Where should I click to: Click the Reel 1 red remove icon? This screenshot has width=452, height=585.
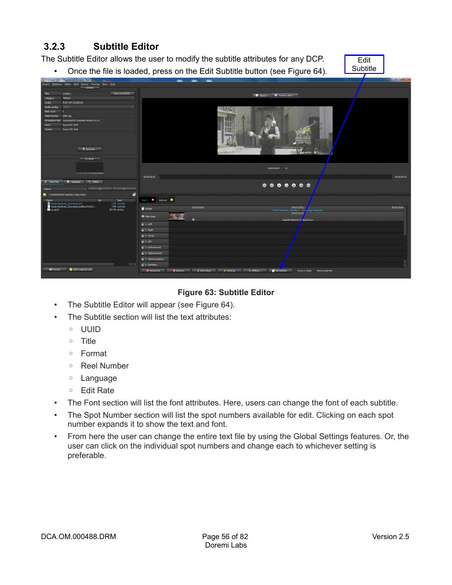(153, 200)
